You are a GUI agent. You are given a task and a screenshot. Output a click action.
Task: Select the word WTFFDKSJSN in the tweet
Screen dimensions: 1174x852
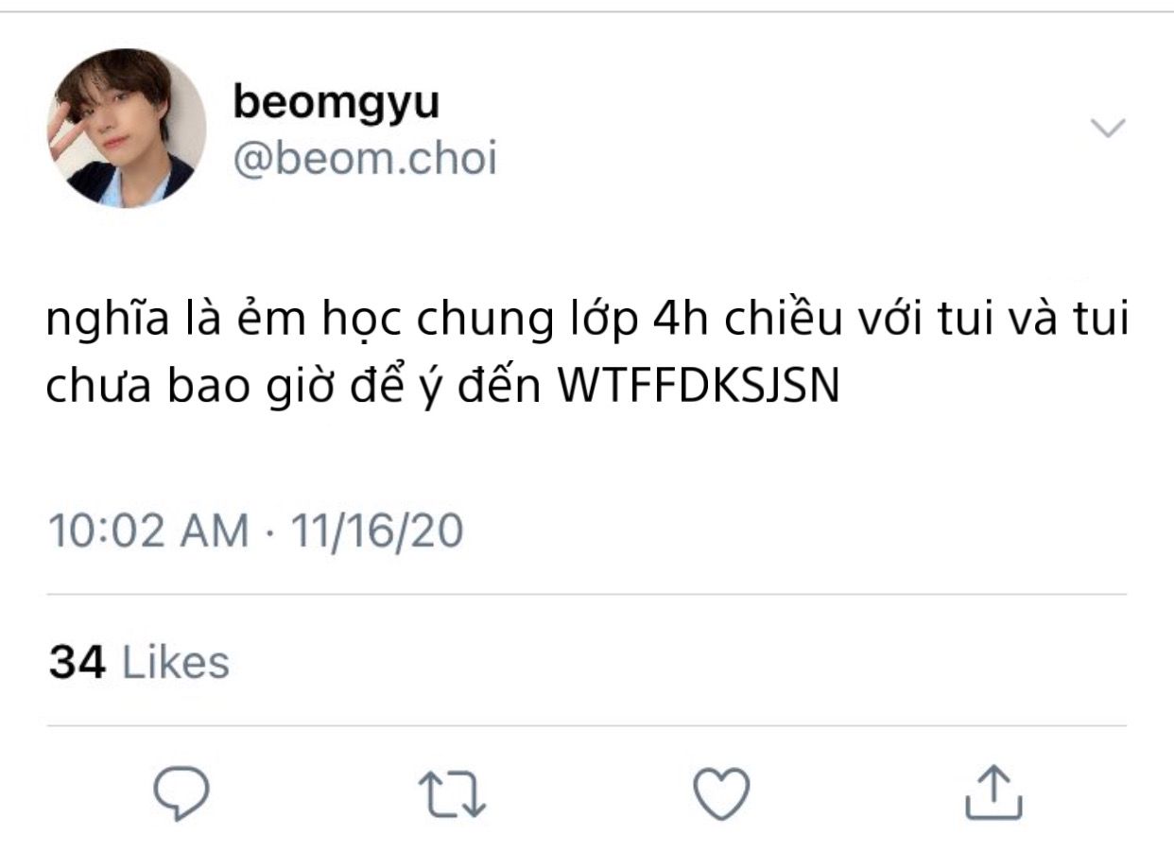[x=699, y=388]
